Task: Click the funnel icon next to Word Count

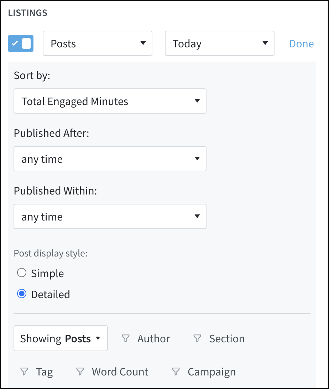Action: [80, 372]
